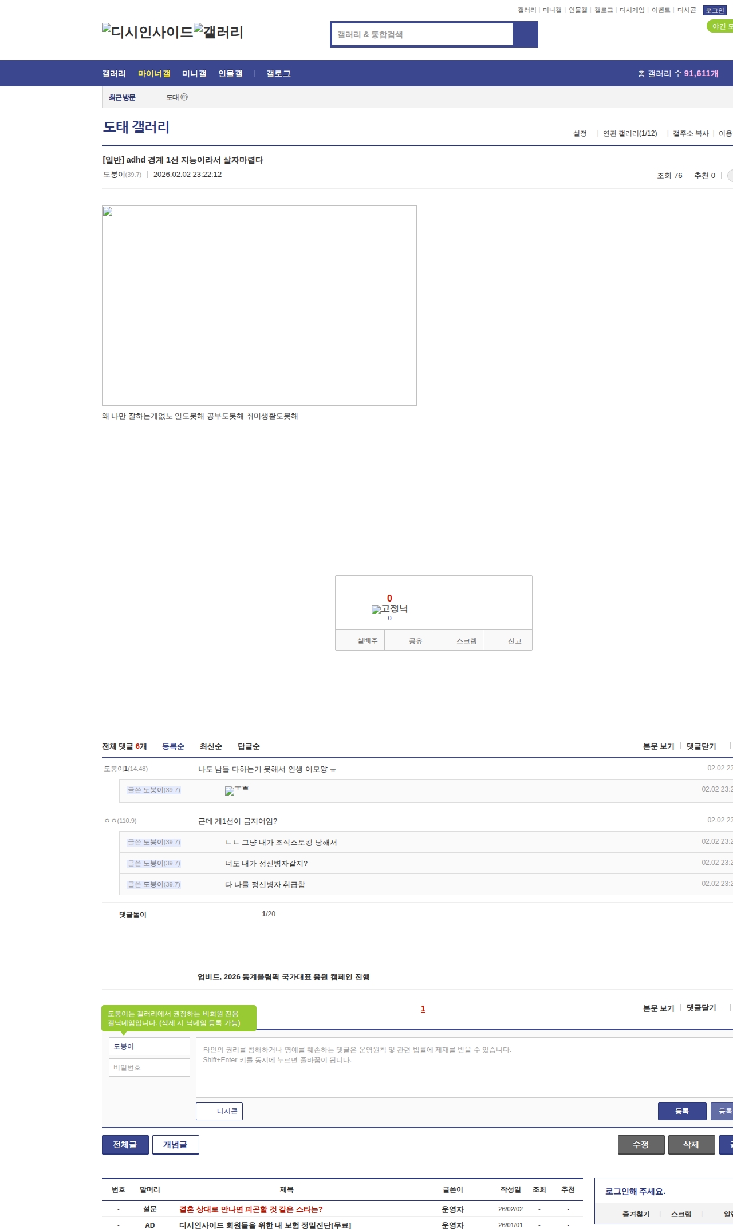Open the '보험 정밀진단[무료]' AD post
733x1230 pixels.
point(265,1225)
